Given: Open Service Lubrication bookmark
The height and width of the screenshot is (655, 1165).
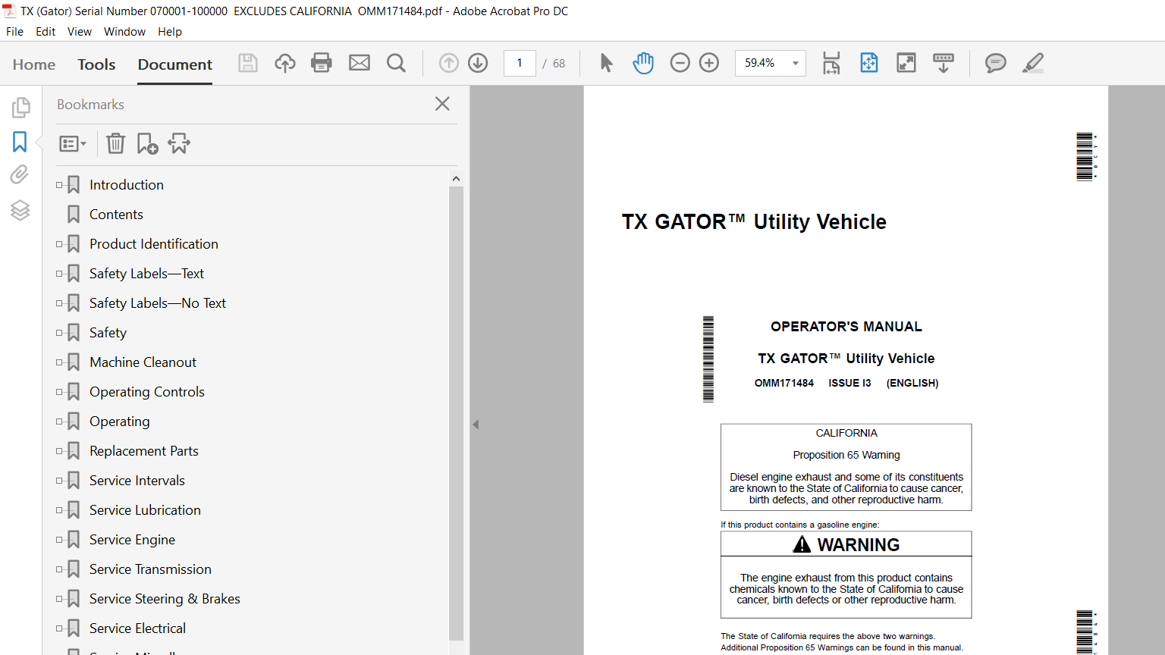Looking at the screenshot, I should point(145,510).
